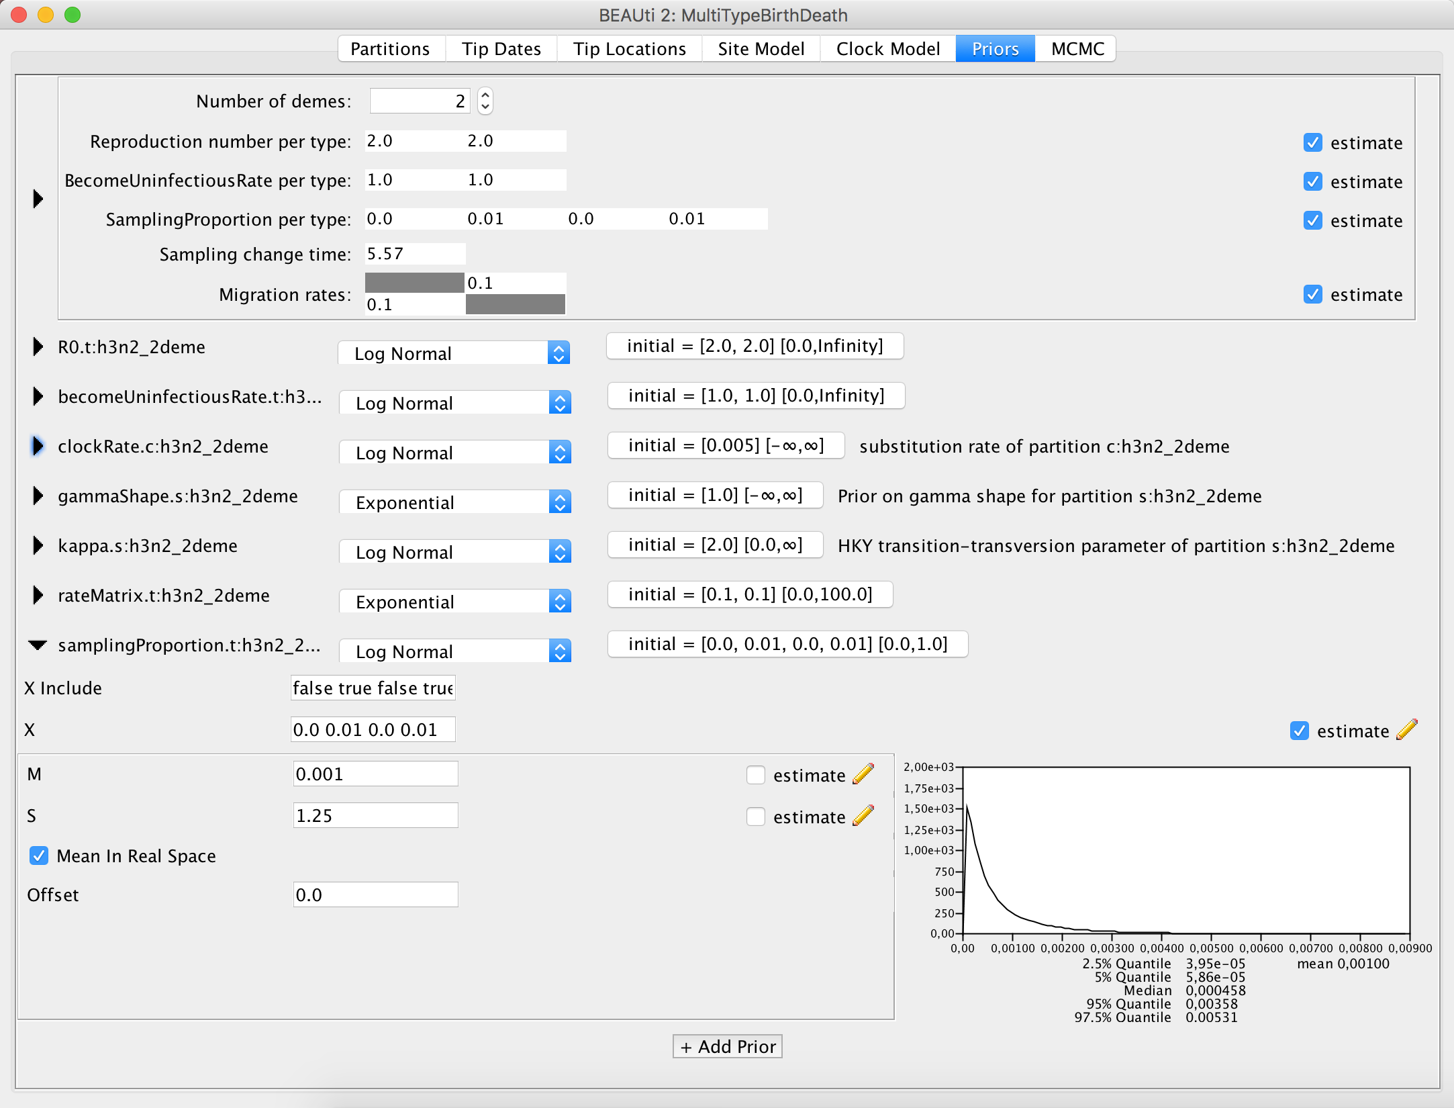Expand the clockRate.c:h3n2_2deme prior details

tap(38, 447)
